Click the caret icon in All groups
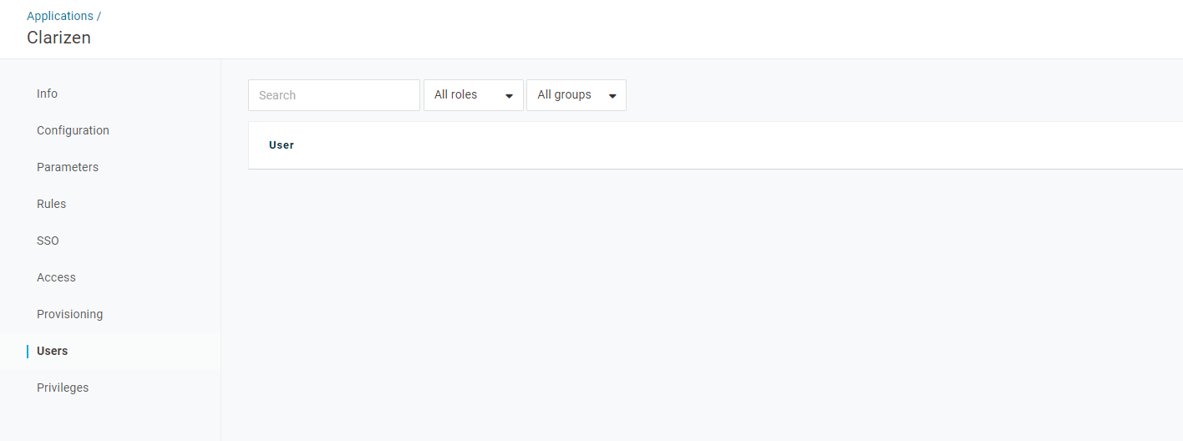 point(612,96)
